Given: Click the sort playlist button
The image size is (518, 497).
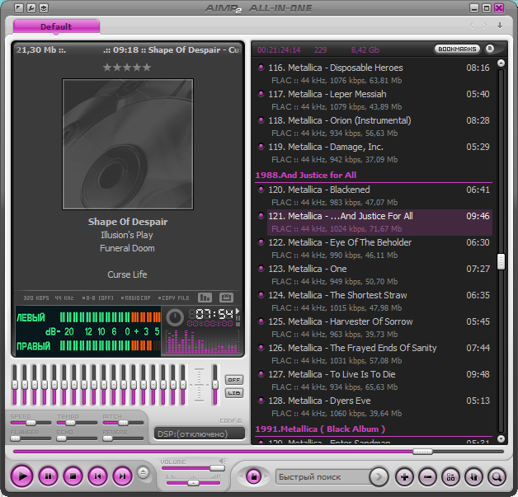Looking at the screenshot, I should point(473,476).
